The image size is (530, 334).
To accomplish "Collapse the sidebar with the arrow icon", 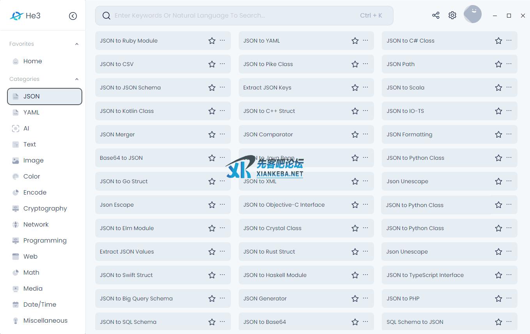I will pyautogui.click(x=73, y=16).
